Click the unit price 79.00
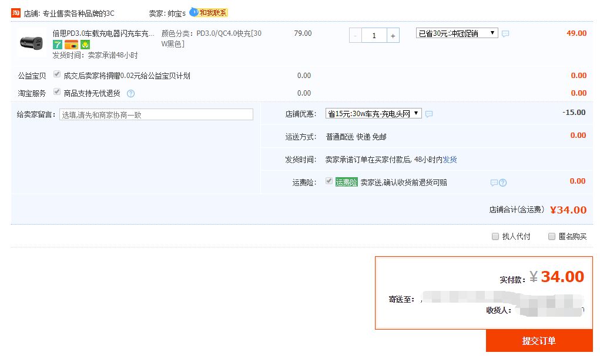 click(x=303, y=33)
